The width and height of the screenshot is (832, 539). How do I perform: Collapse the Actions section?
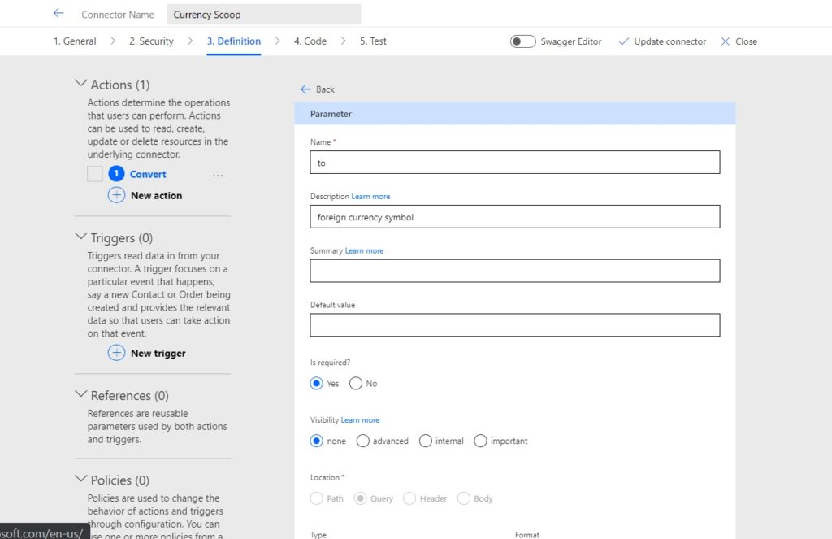pos(81,83)
